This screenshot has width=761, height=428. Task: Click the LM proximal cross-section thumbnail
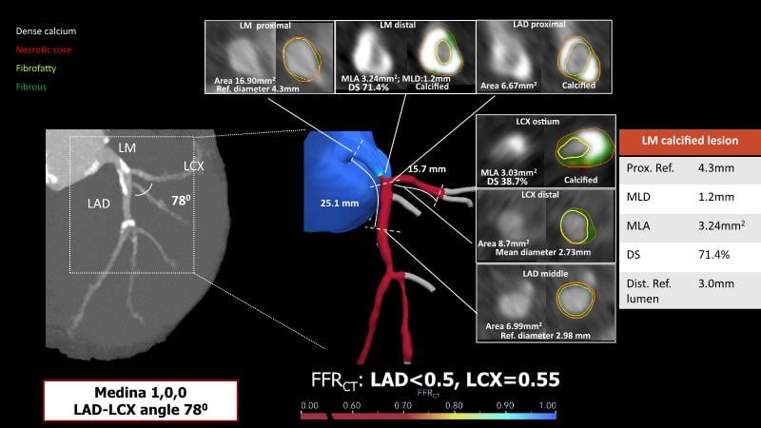269,57
